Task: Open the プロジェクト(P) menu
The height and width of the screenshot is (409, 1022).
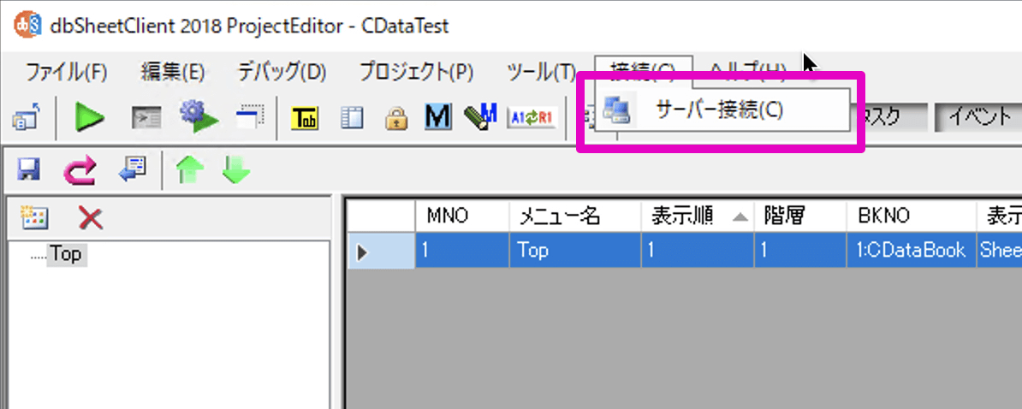Action: pyautogui.click(x=417, y=72)
